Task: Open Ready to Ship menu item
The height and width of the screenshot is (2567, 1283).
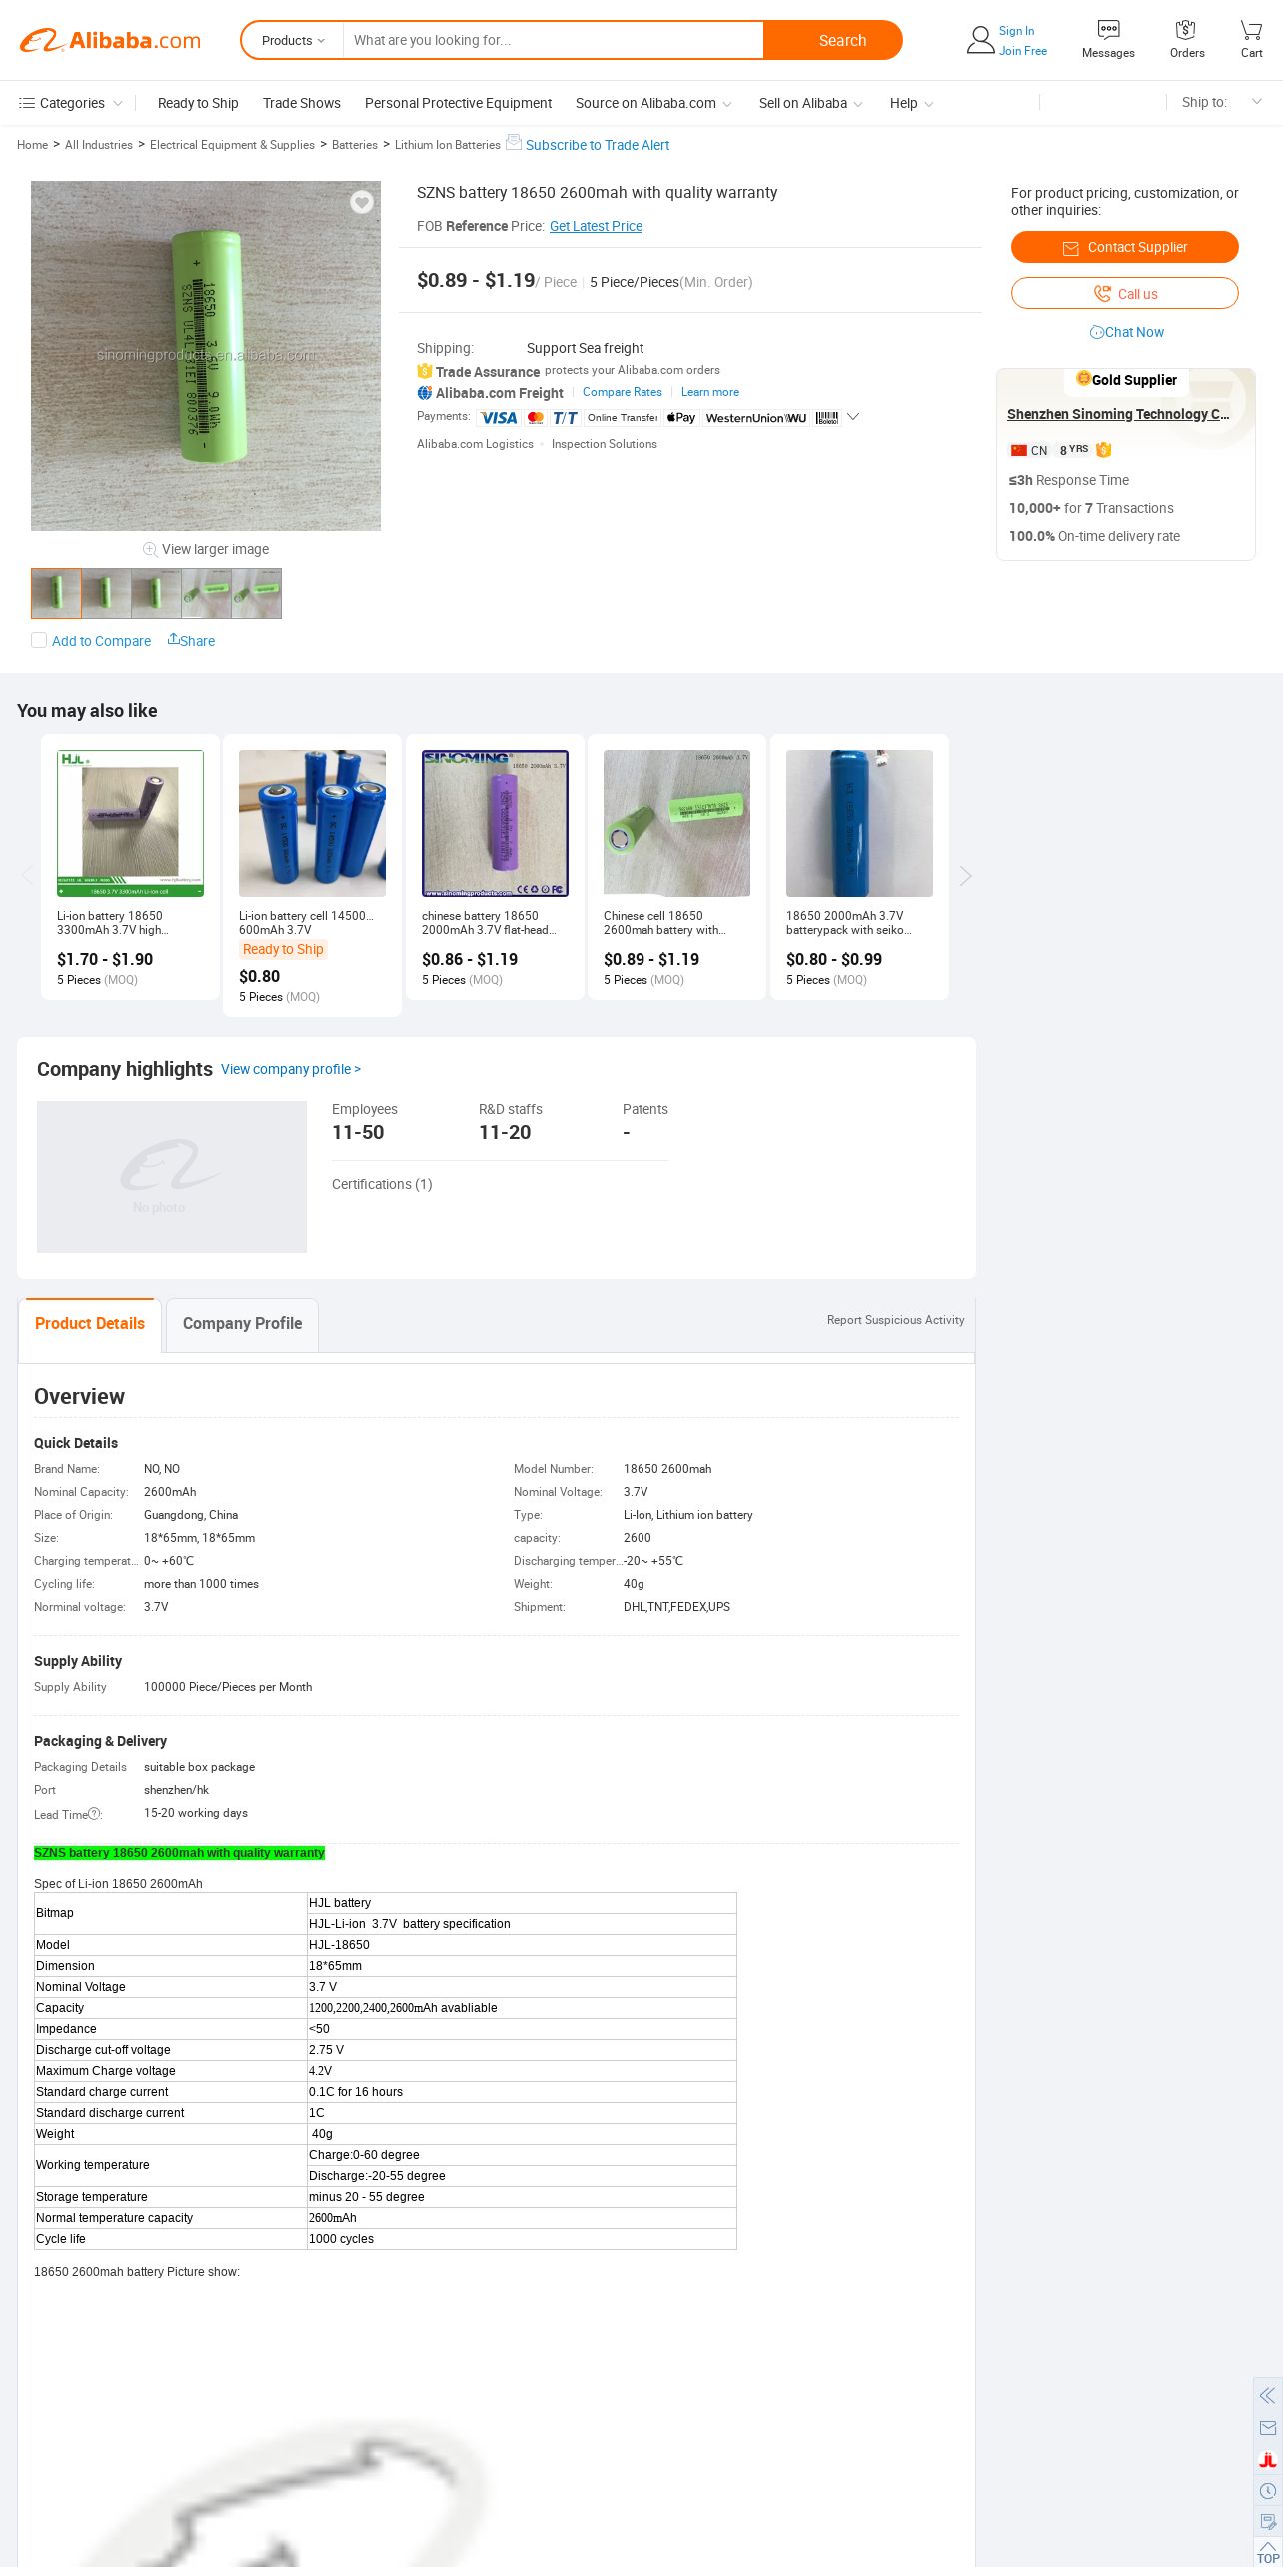Action: [198, 103]
